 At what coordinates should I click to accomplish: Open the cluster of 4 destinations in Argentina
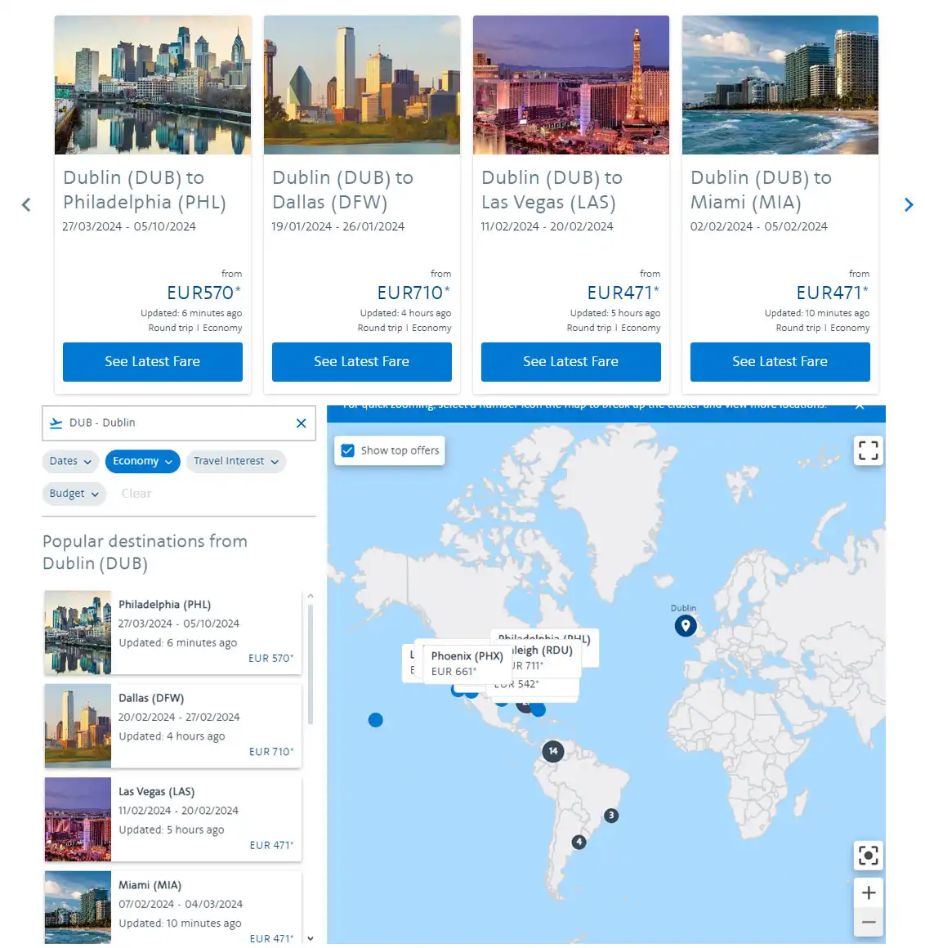coord(579,842)
